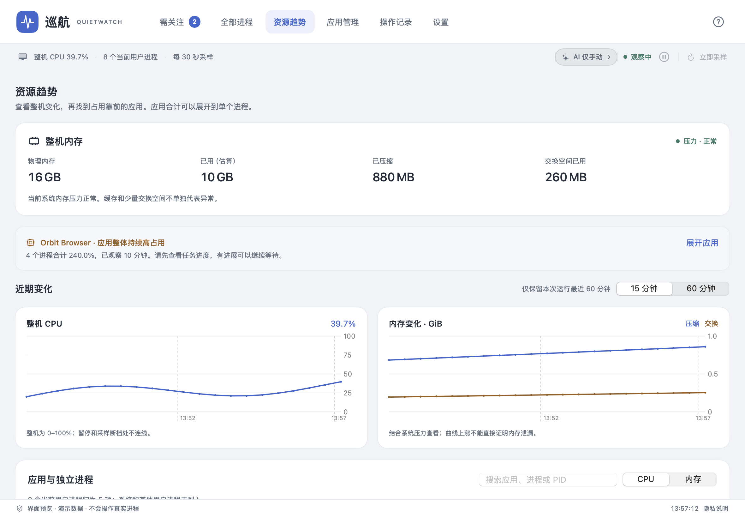745x518 pixels.
Task: Click the 880 MB compressed memory value
Action: point(393,177)
